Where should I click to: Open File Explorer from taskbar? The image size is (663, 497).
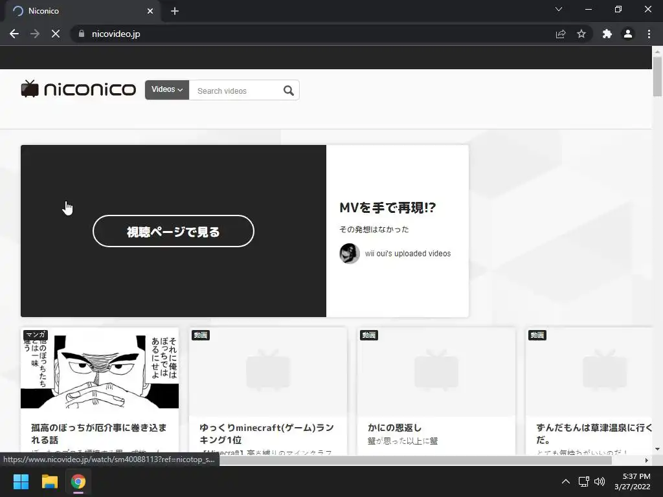(49, 481)
